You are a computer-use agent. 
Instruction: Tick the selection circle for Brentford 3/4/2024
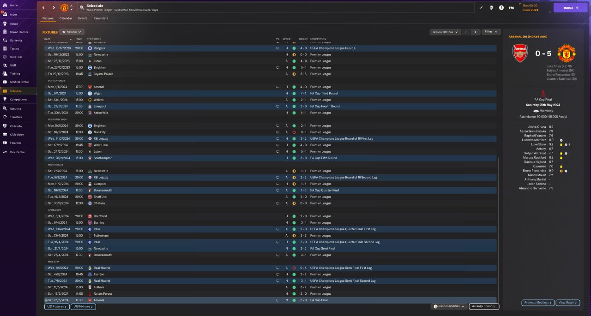click(46, 216)
